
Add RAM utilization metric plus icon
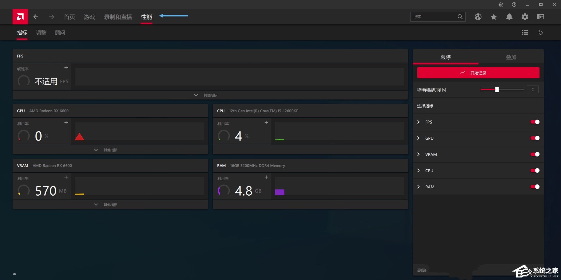coord(266,177)
